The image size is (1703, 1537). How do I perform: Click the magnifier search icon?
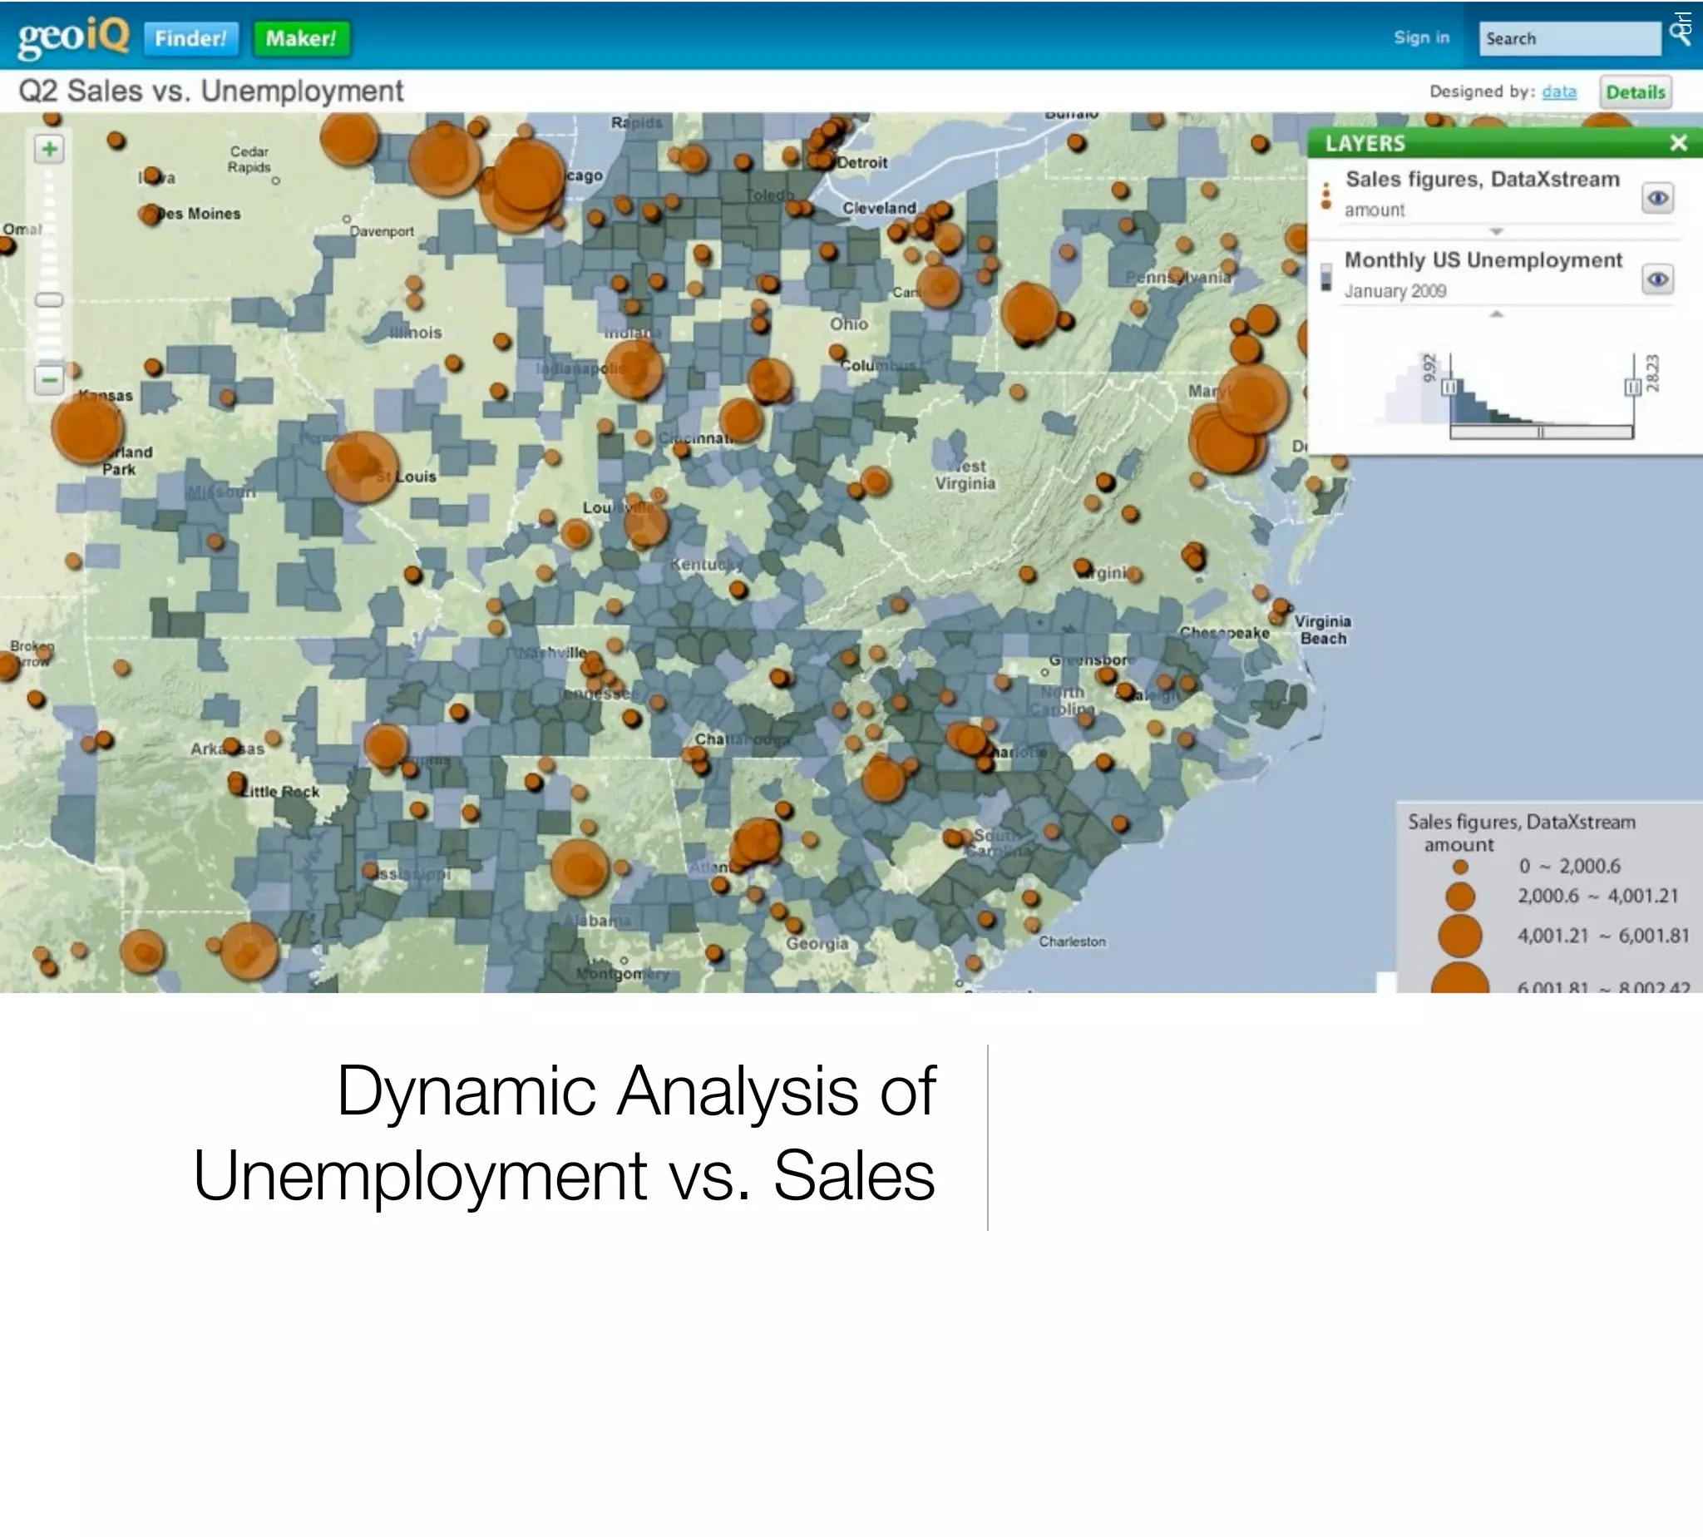pyautogui.click(x=1681, y=36)
